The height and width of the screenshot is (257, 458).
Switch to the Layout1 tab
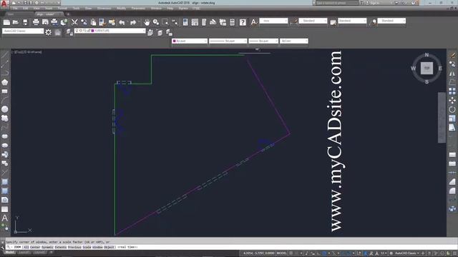pyautogui.click(x=24, y=252)
